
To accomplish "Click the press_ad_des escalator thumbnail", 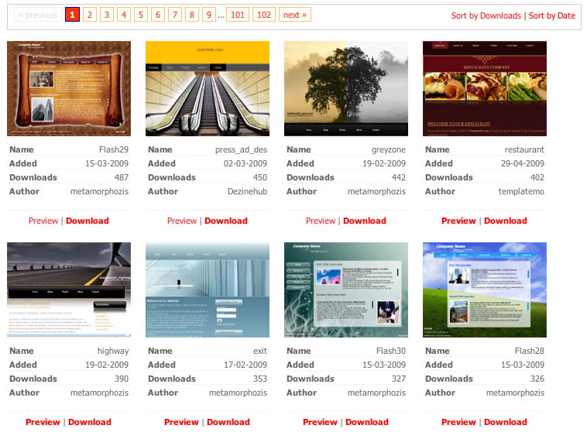I will tap(208, 88).
